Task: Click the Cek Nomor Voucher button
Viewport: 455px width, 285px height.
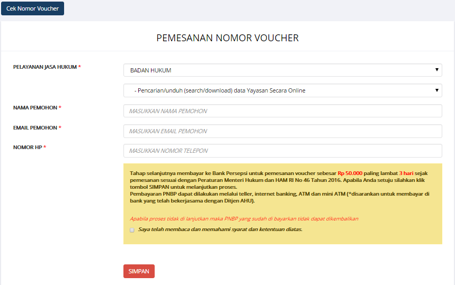Action: coord(32,8)
